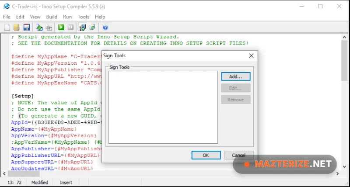The height and width of the screenshot is (187, 350).
Task: Click the AppPublisherURL={#MyAppURL} line
Action: (56, 155)
